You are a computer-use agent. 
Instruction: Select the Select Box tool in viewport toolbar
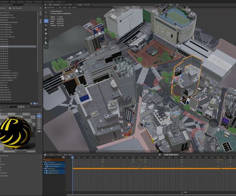tap(46, 12)
